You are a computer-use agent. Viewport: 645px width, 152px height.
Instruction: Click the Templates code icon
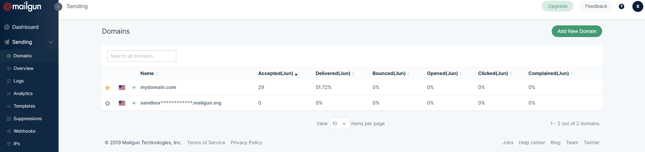tap(9, 106)
